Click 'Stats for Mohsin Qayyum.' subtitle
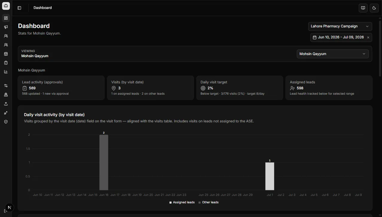382x217 pixels. [x=39, y=33]
